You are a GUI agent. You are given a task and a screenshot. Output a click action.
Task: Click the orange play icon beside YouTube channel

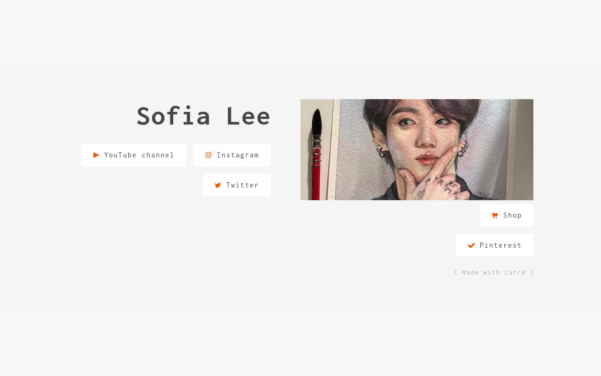[x=96, y=155]
